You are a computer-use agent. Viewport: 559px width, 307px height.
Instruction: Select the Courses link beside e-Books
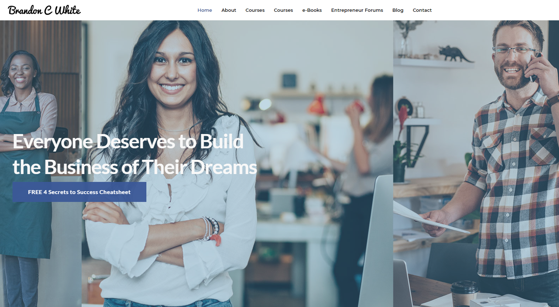tap(283, 10)
